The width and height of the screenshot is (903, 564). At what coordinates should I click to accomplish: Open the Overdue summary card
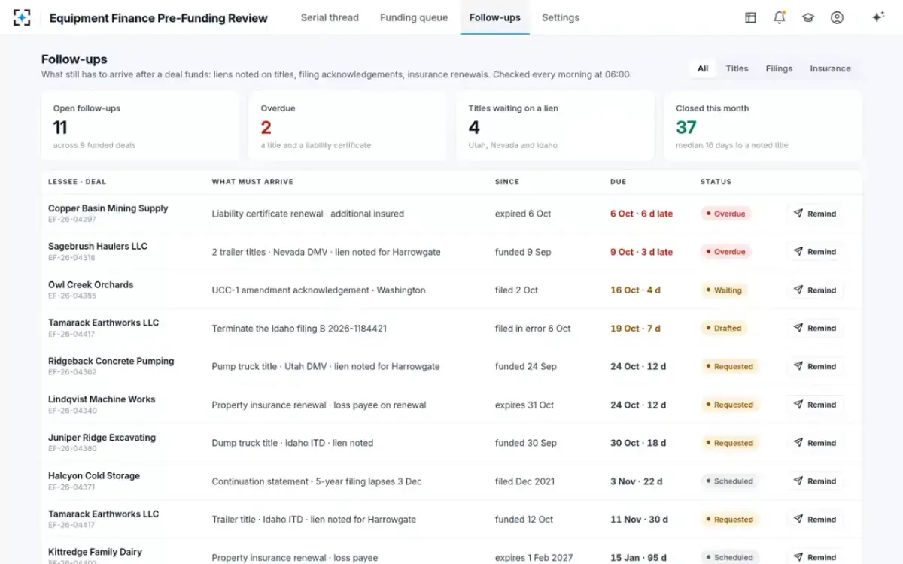pyautogui.click(x=348, y=126)
